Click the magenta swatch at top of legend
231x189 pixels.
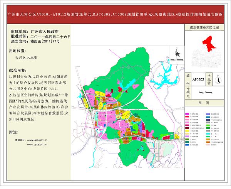click(187, 115)
